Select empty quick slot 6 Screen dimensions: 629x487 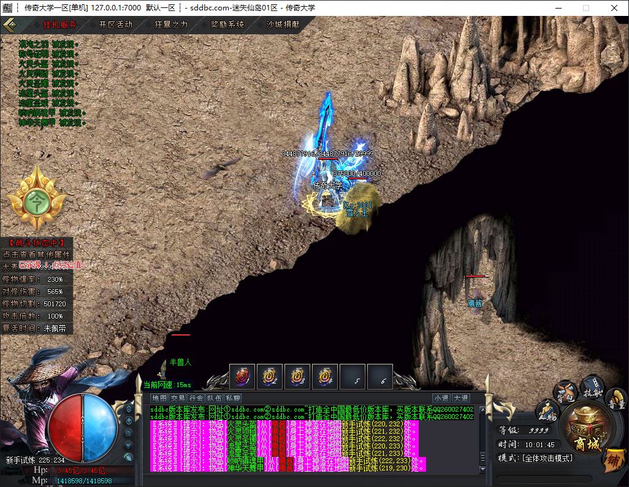point(380,377)
